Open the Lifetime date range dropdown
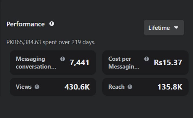193x118 pixels. click(x=164, y=27)
